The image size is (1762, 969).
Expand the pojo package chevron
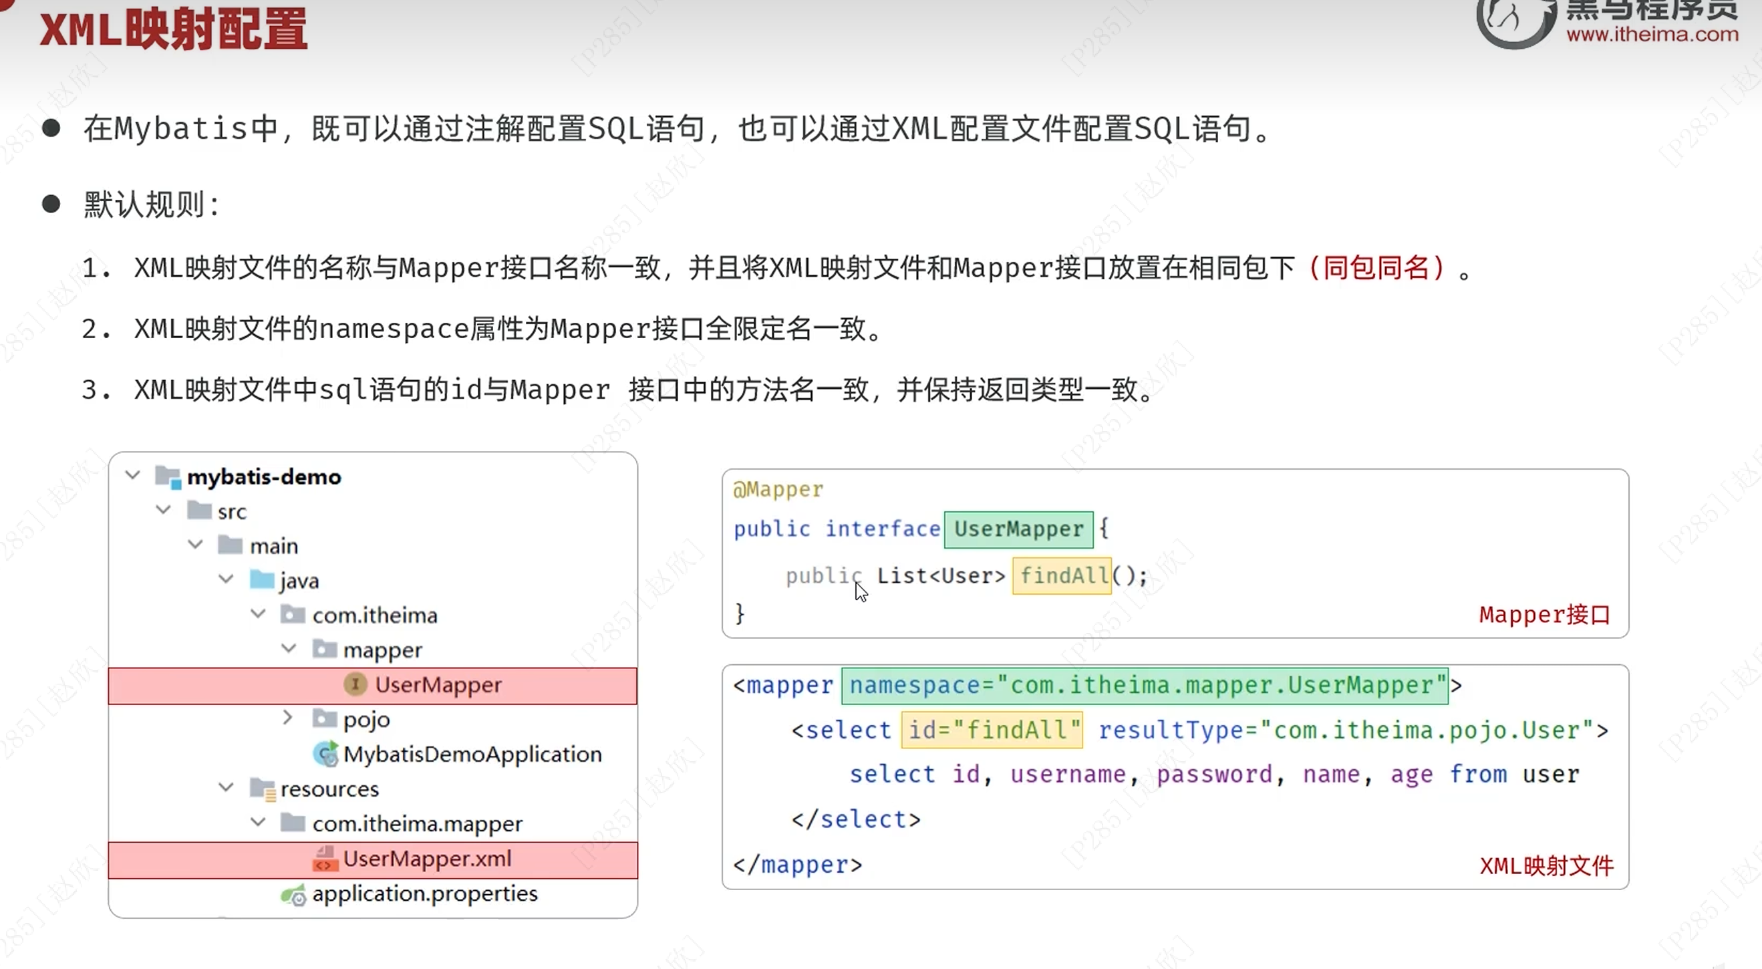click(x=288, y=718)
